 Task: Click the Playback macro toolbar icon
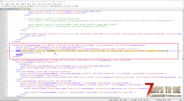click(x=72, y=6)
